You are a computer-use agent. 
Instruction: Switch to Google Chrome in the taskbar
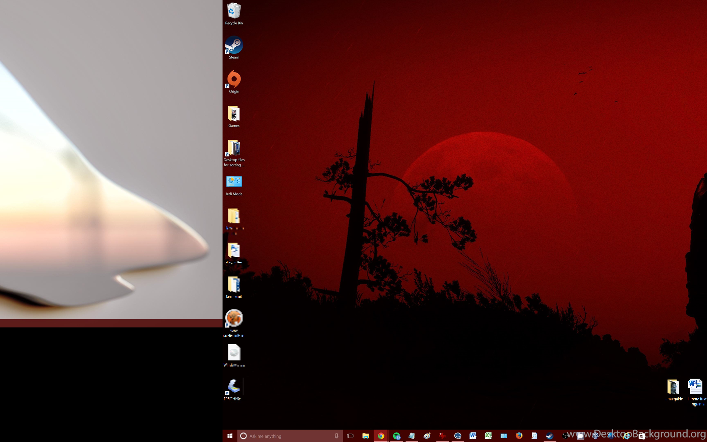pyautogui.click(x=381, y=436)
